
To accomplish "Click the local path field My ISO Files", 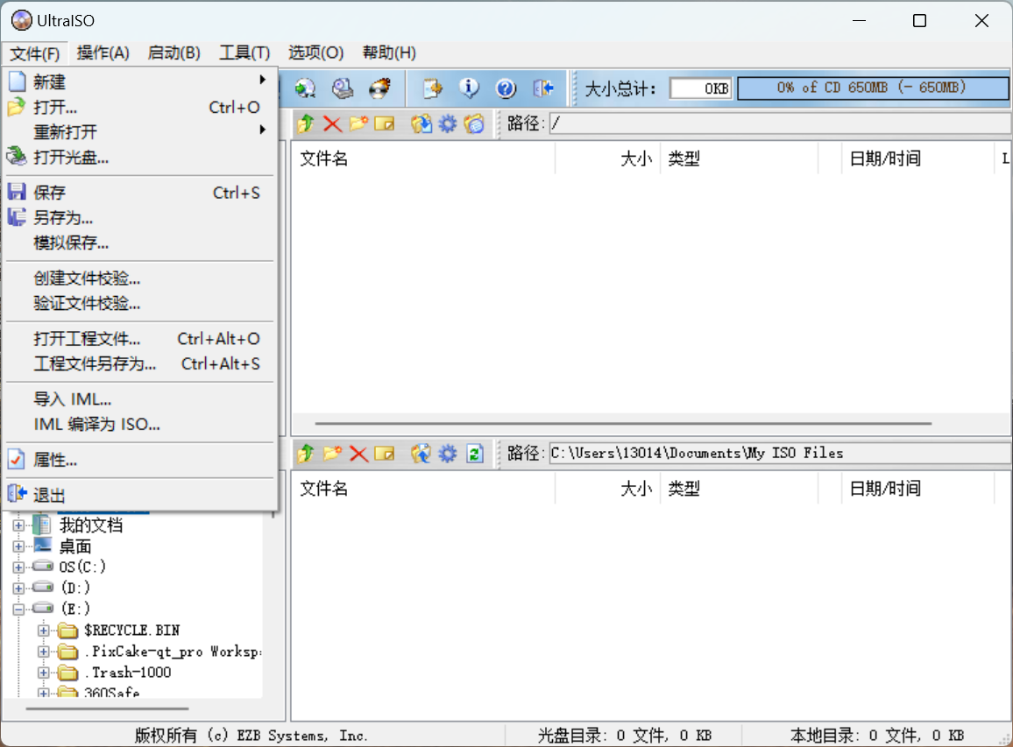I will tap(780, 454).
